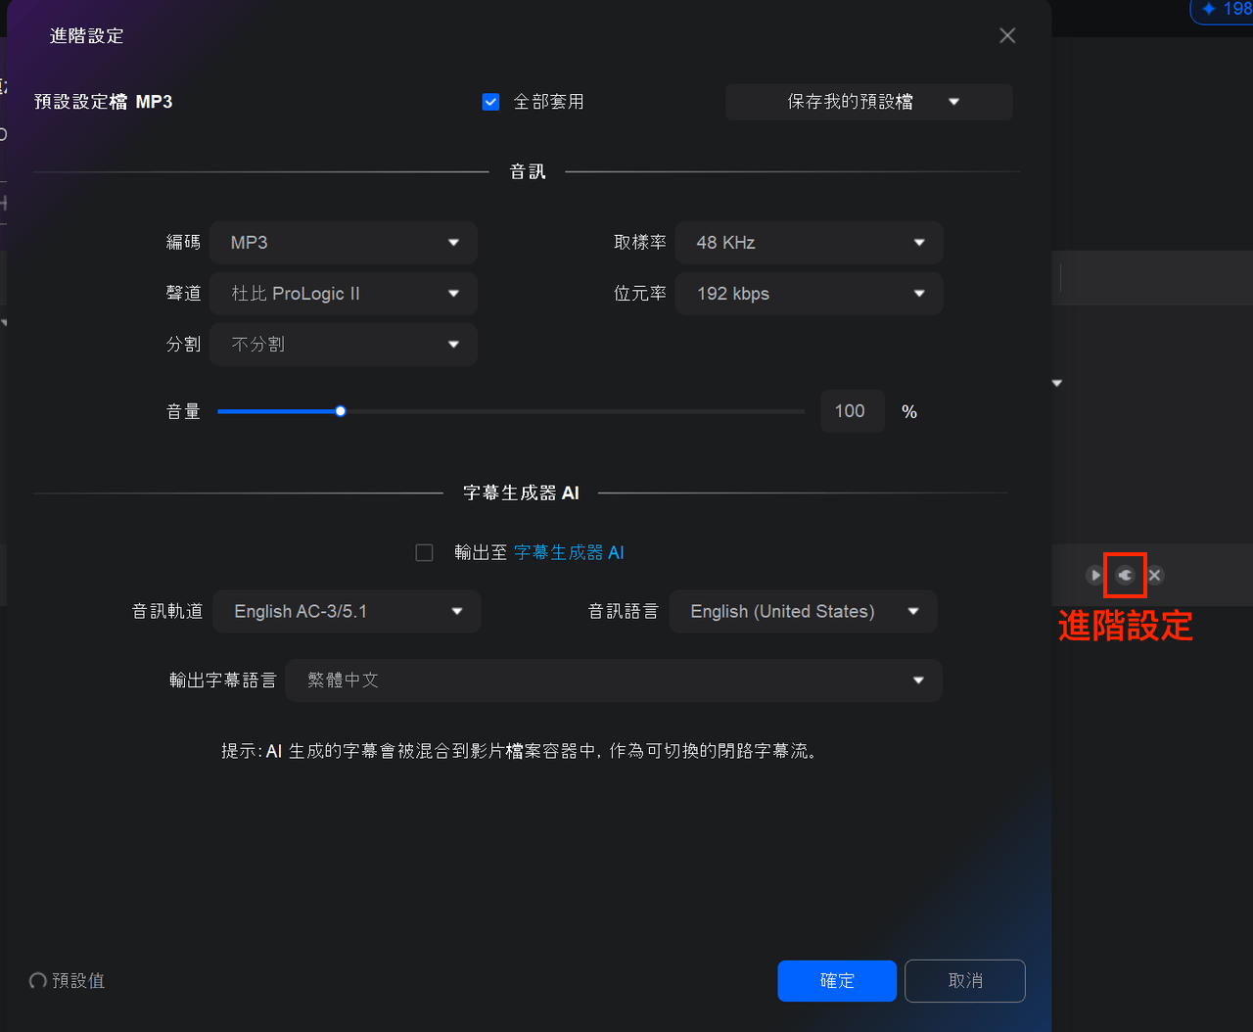The height and width of the screenshot is (1032, 1253).
Task: Click the blue 確定 button
Action: click(x=837, y=981)
